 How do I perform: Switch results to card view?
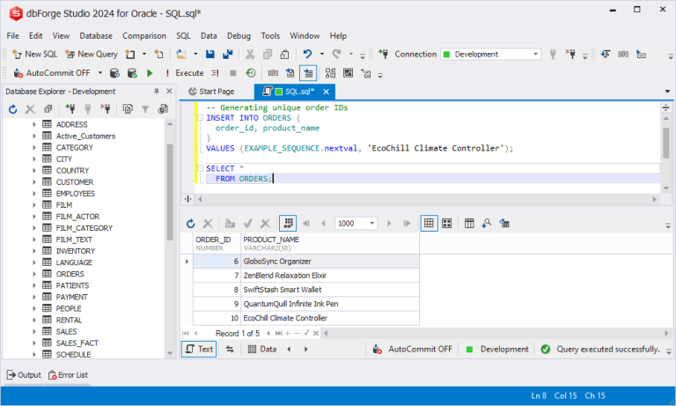[447, 224]
